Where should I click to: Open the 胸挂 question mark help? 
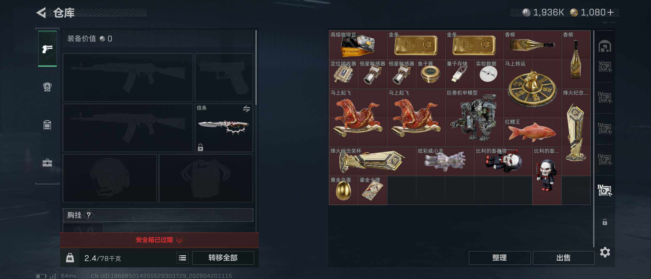pos(89,215)
